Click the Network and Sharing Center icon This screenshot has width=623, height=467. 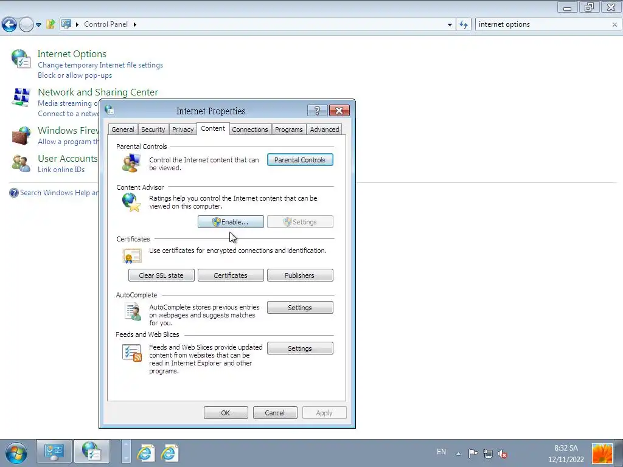click(21, 97)
